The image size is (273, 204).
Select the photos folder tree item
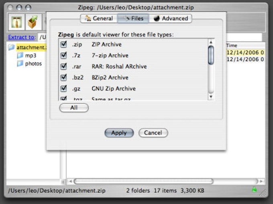click(33, 64)
